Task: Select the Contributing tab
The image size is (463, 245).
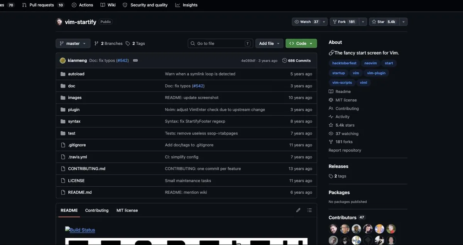Action: [x=97, y=210]
